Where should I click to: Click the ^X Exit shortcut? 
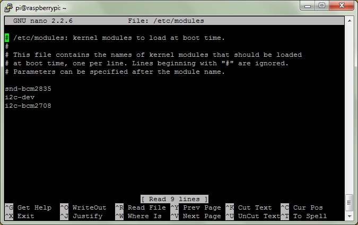click(x=20, y=216)
